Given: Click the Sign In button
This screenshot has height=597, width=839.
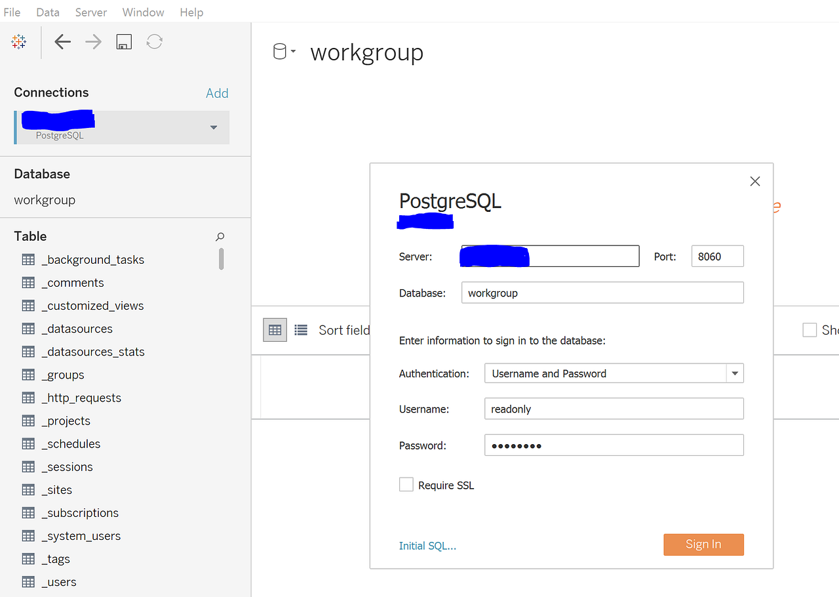Looking at the screenshot, I should 703,544.
